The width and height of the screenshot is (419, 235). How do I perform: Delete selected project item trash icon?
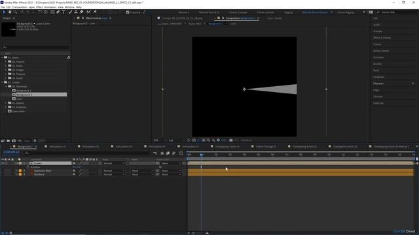[x=35, y=141]
